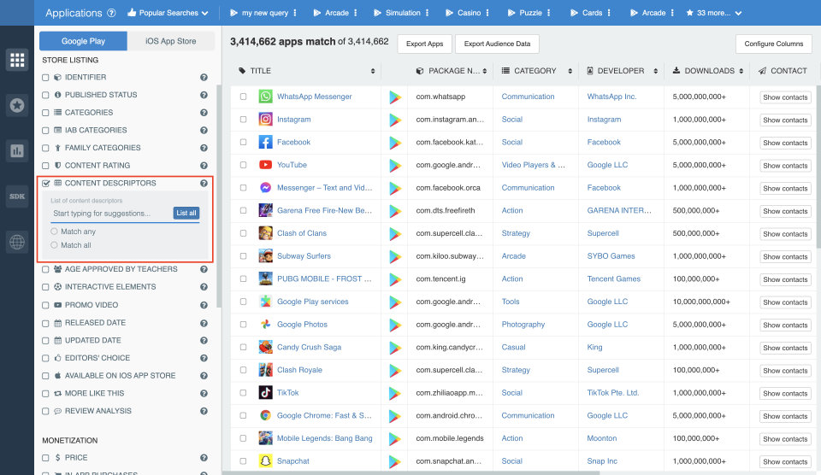Open the Puzzle saved search
This screenshot has width=821, height=475.
coord(524,13)
